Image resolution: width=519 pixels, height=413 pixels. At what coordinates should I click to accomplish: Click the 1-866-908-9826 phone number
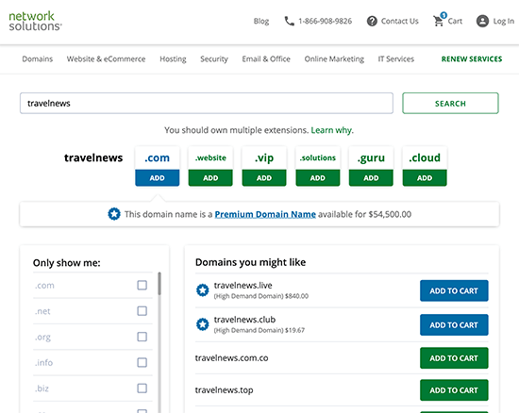tap(325, 21)
